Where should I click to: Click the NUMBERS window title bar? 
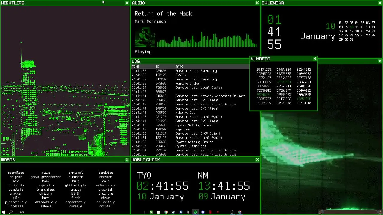[283, 59]
